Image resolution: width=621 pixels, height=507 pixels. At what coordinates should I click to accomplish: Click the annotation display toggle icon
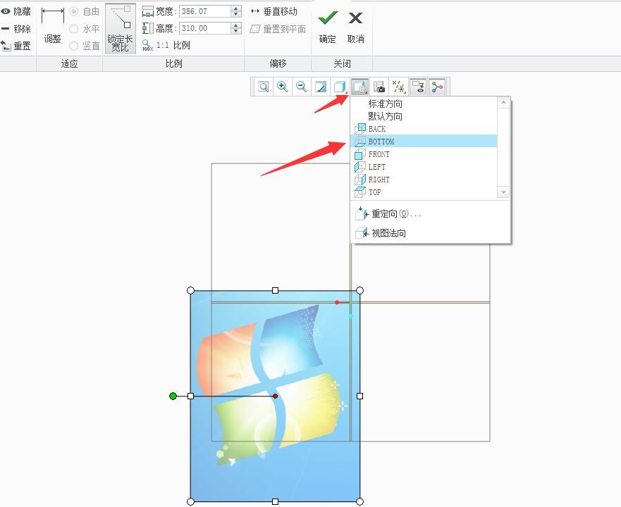point(418,86)
